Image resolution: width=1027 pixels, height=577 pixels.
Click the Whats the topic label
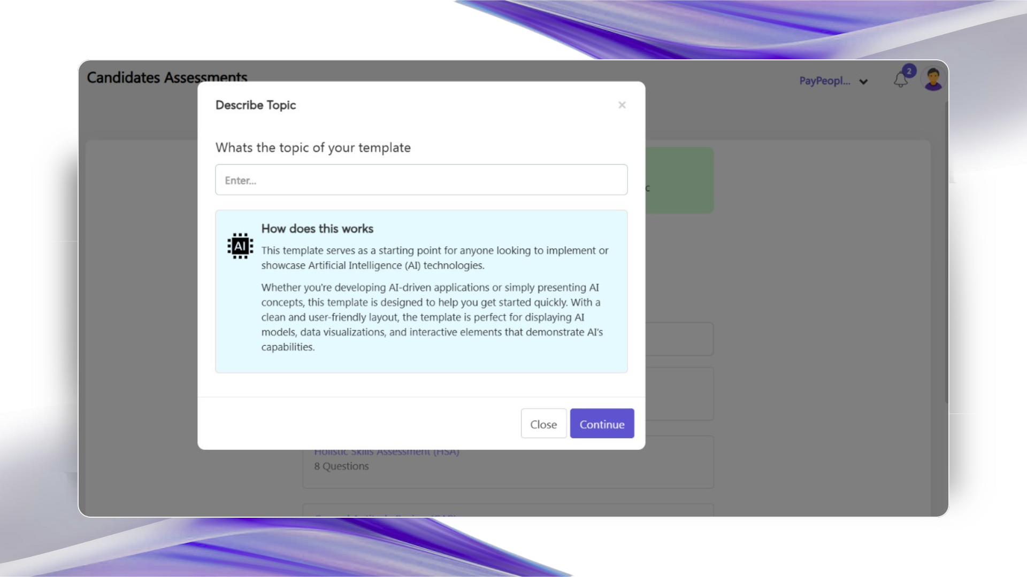[x=313, y=148]
